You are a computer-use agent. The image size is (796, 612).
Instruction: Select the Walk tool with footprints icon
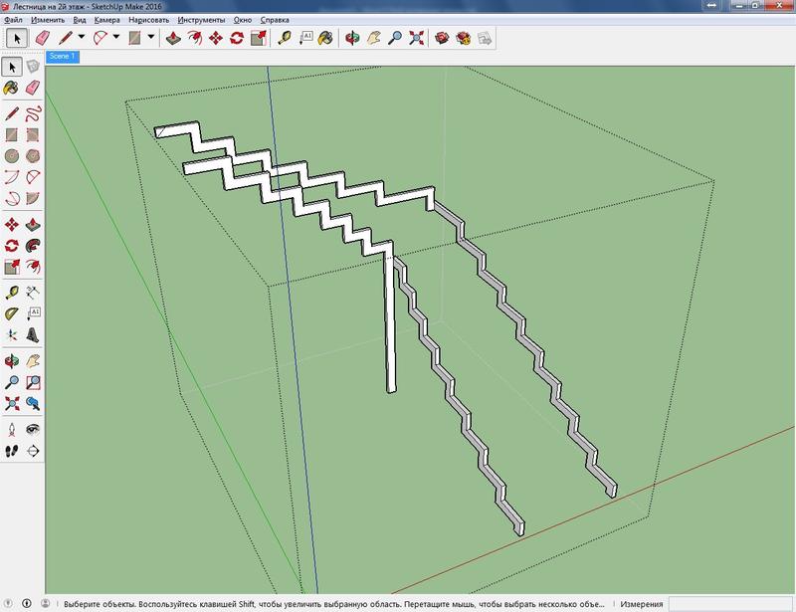pos(11,450)
